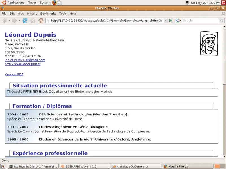226x169 pixels.
Task: Click the Etudes d'ingénieur en Génie Biologique entry
Action: coord(74,127)
